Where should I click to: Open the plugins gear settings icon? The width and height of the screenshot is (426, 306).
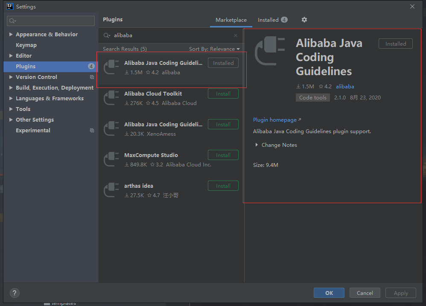304,20
